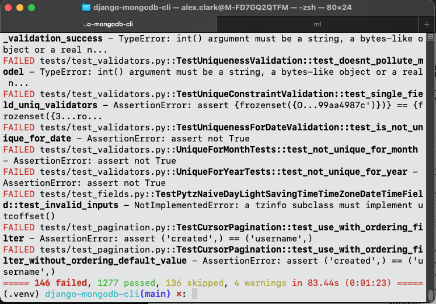Click 'bject or a real n...' text
Screen dimensions: 436x304
55,50
